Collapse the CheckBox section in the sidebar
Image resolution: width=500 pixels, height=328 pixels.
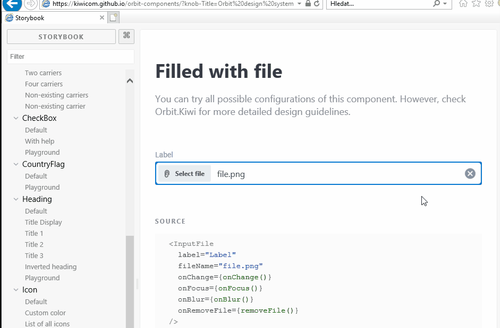coord(15,118)
